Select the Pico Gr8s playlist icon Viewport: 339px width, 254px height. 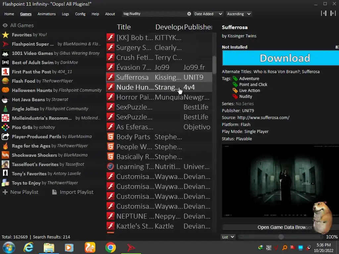point(5,127)
